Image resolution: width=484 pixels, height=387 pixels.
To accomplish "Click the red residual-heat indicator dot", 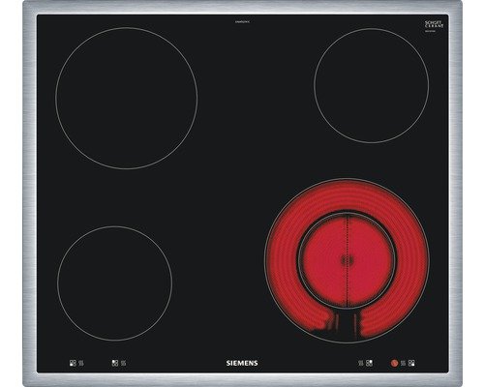I will pos(394,363).
